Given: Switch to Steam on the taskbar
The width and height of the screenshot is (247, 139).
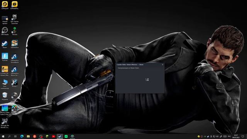Looking at the screenshot, I should [x=60, y=136].
